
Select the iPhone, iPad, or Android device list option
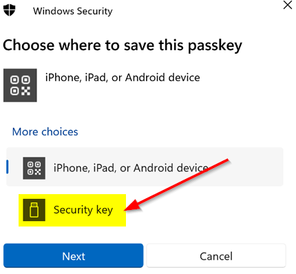(x=145, y=167)
